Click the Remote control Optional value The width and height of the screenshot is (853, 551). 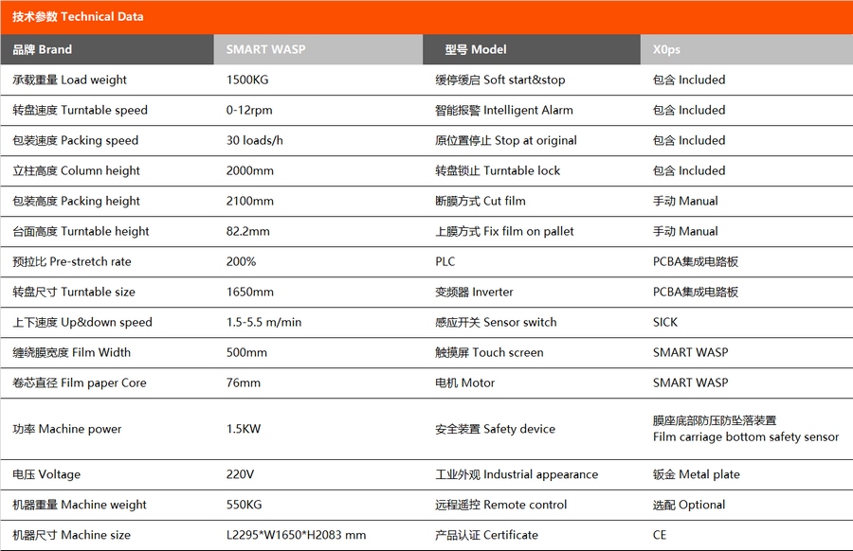coord(689,505)
